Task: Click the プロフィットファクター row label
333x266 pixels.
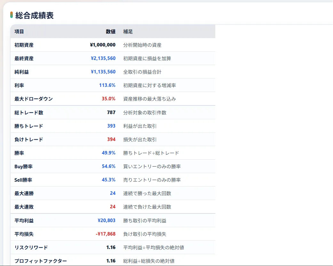Action: tap(41, 261)
